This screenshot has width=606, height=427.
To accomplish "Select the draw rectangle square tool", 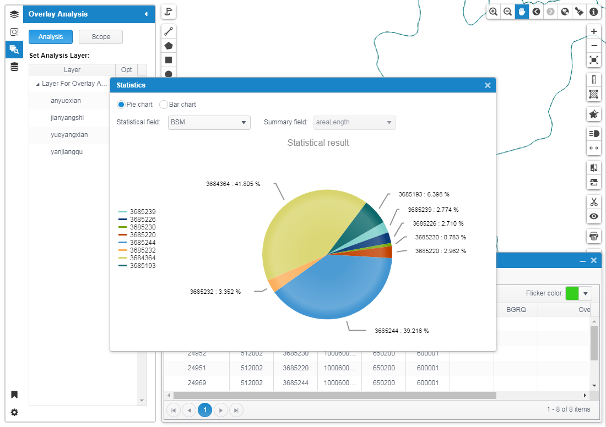I will point(169,60).
